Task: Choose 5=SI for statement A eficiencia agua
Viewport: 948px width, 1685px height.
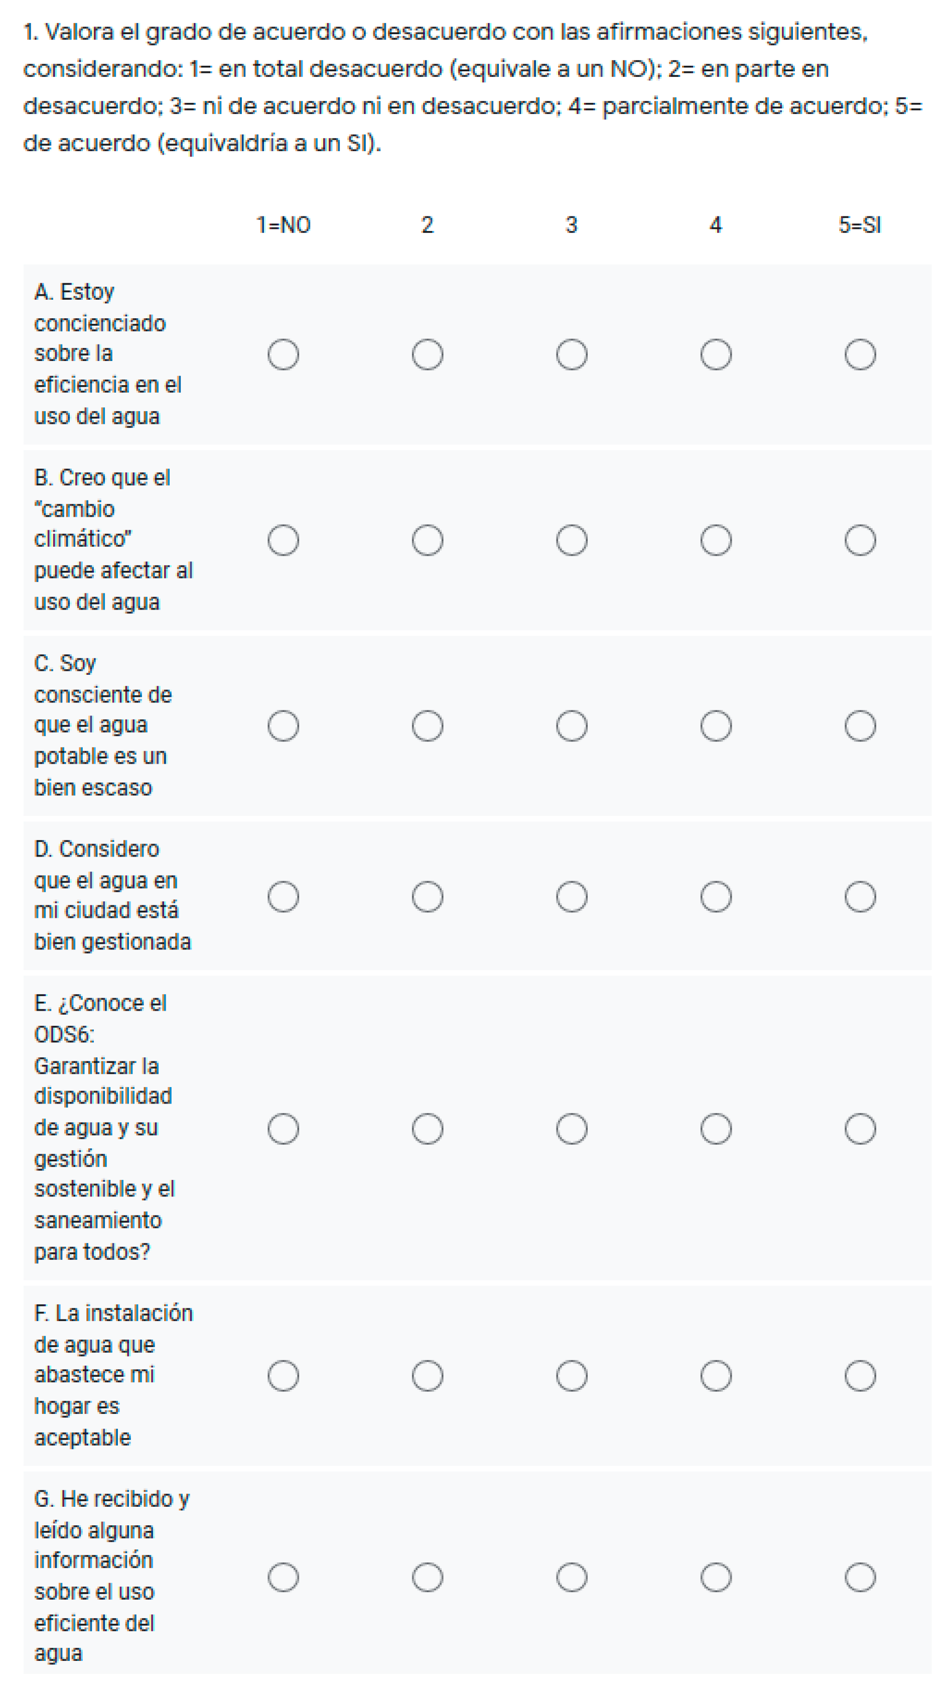Action: [x=860, y=354]
